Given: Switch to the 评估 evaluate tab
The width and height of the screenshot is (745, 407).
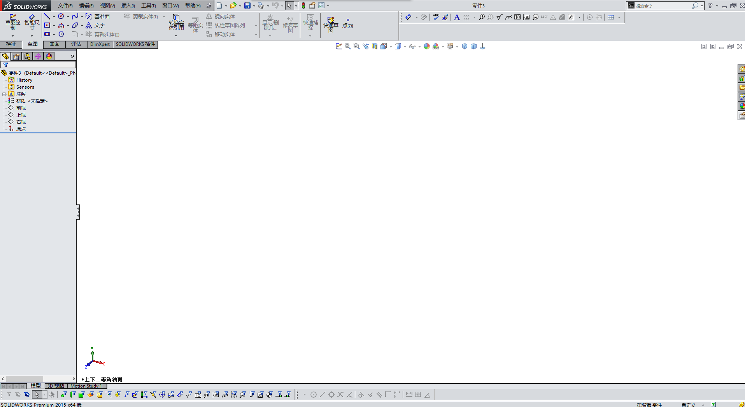Looking at the screenshot, I should pos(76,44).
